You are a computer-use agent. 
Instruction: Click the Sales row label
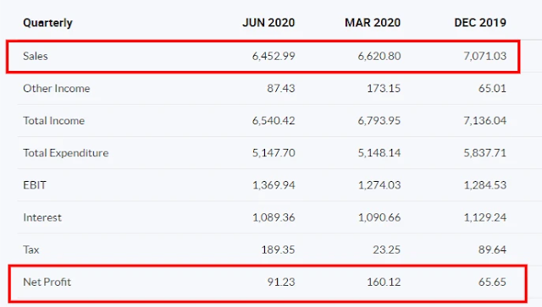(x=36, y=56)
